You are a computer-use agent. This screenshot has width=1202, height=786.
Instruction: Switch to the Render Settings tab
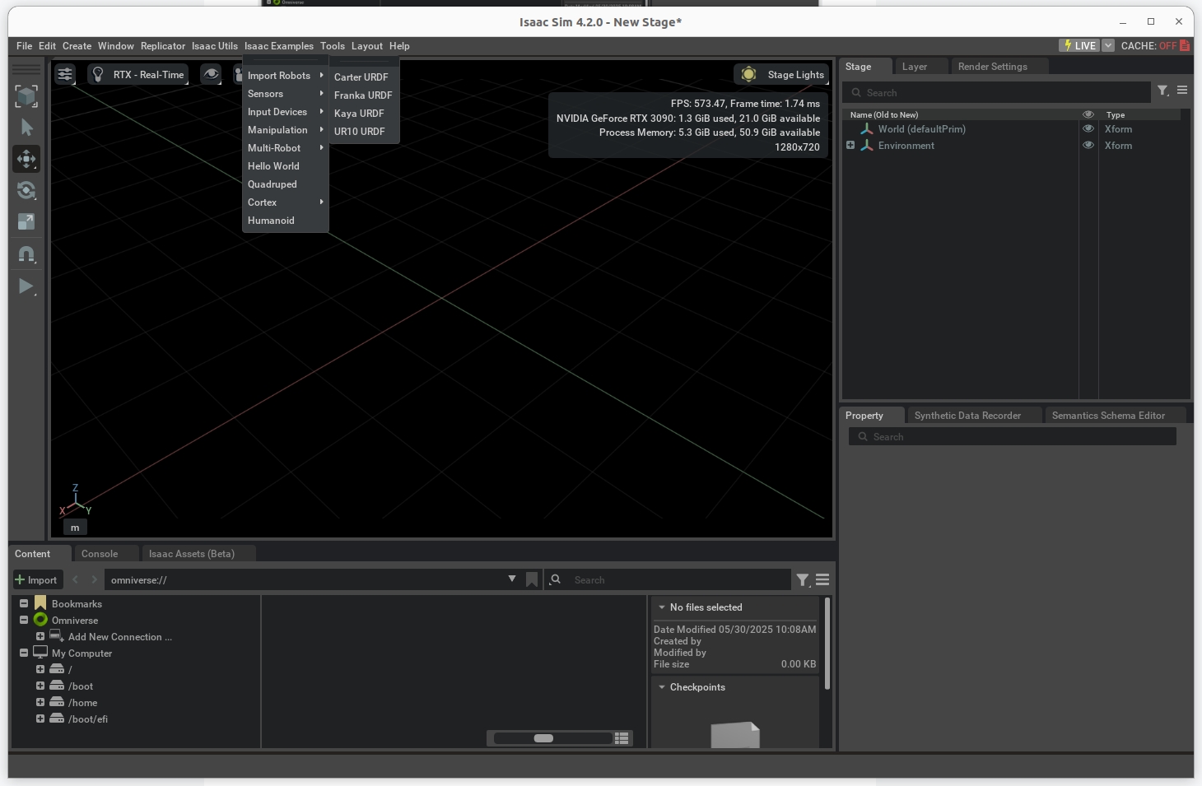(993, 67)
